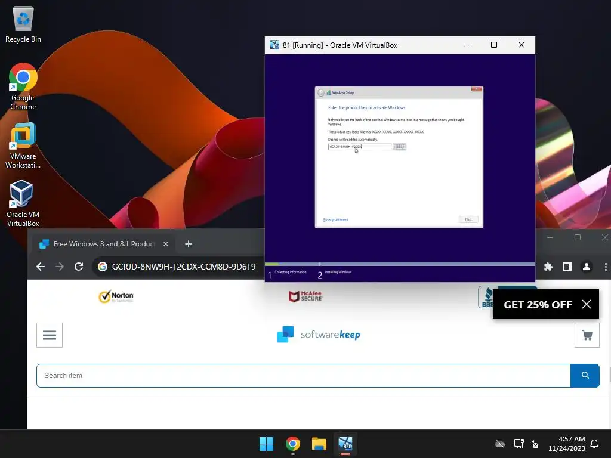The width and height of the screenshot is (611, 458).
Task: Click Chrome's forward navigation arrow
Action: (x=60, y=267)
